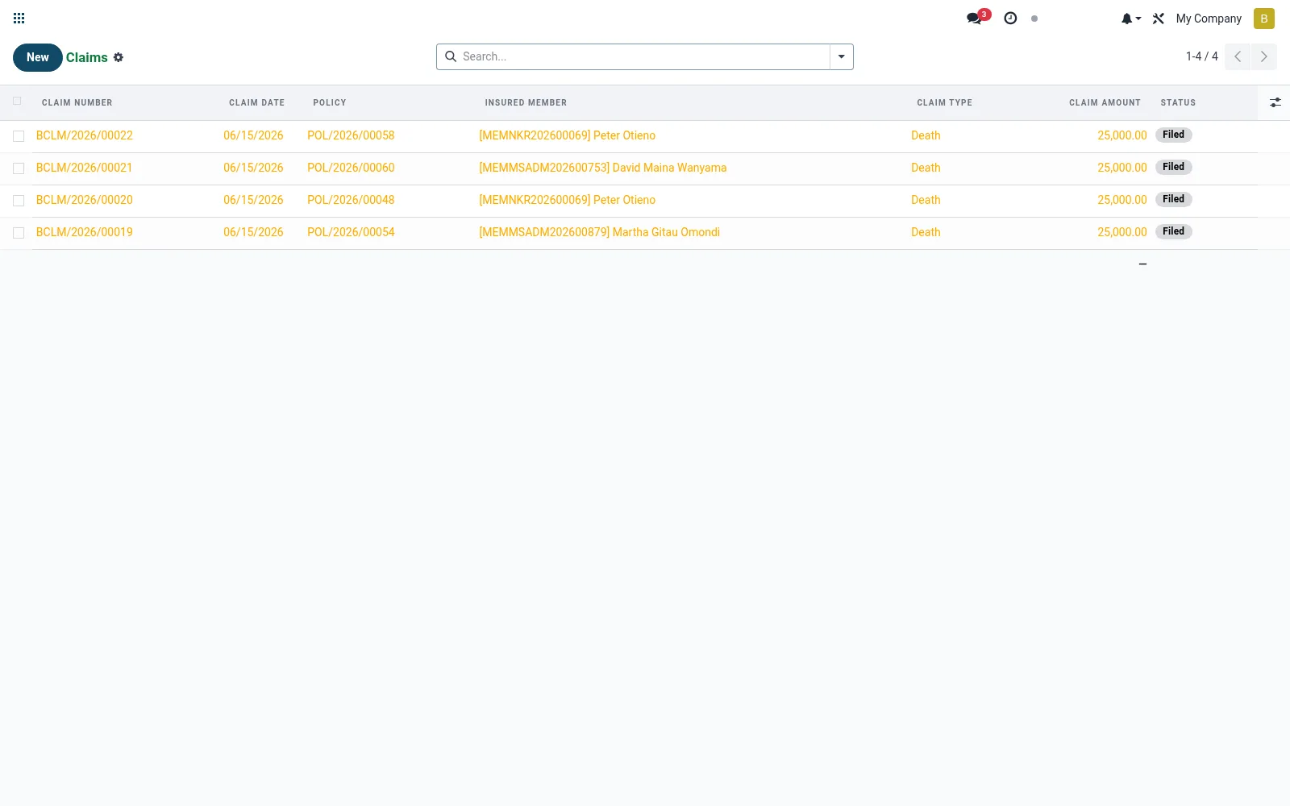Screen dimensions: 1290x806
Task: Open the Claims settings gear
Action: click(x=119, y=57)
